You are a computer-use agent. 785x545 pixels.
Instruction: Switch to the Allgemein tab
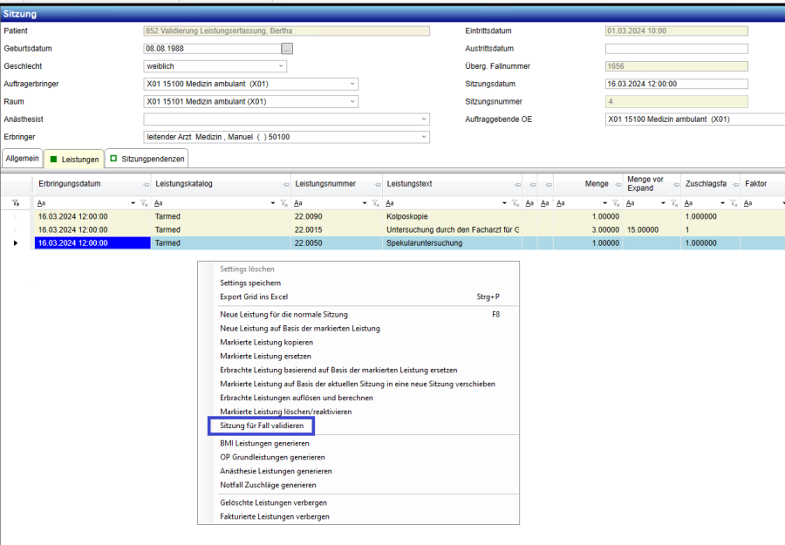click(22, 159)
